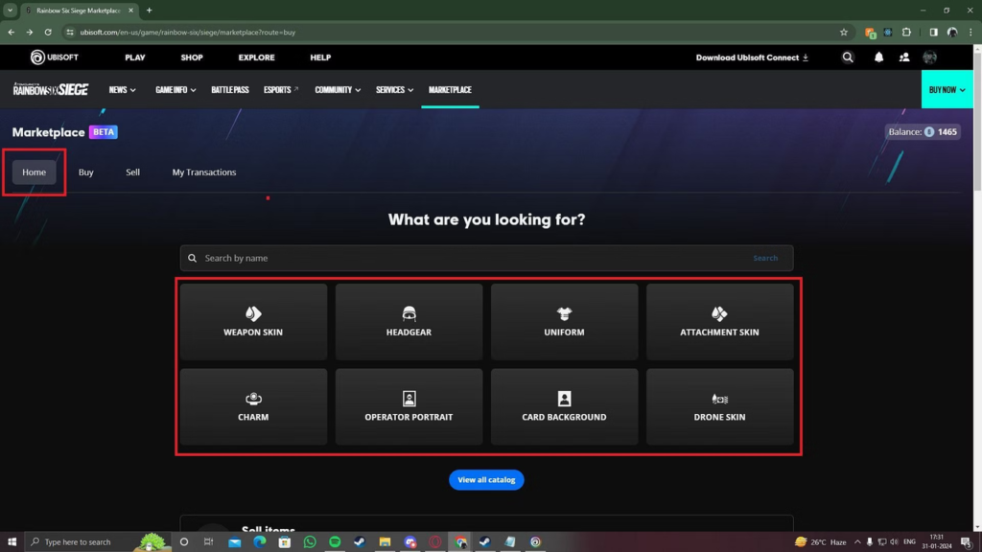Screen dimensions: 982x552
Task: Click Download Ubisoft Connect link
Action: (752, 57)
